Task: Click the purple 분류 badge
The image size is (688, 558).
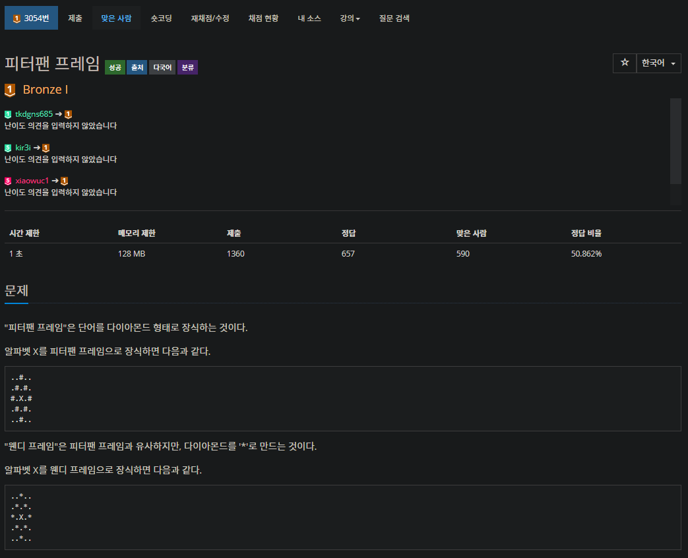Action: (x=188, y=67)
